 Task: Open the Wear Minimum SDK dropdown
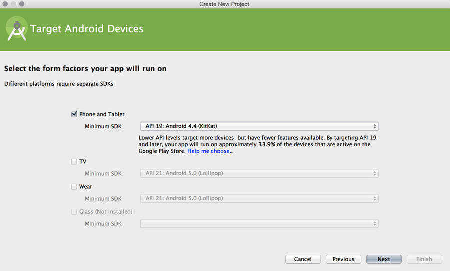tap(259, 198)
